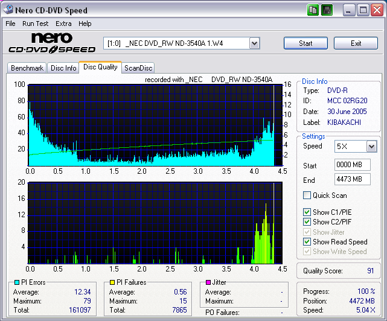This screenshot has height=321, width=387.
Task: Switch to the ScanDisc tab
Action: coord(138,68)
